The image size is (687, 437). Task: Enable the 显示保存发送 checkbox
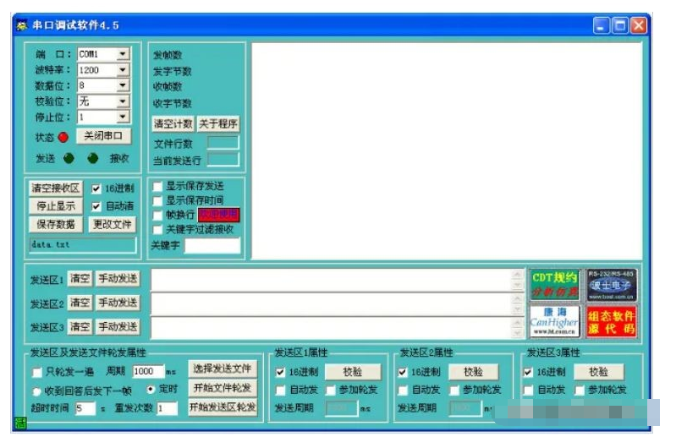click(x=157, y=186)
